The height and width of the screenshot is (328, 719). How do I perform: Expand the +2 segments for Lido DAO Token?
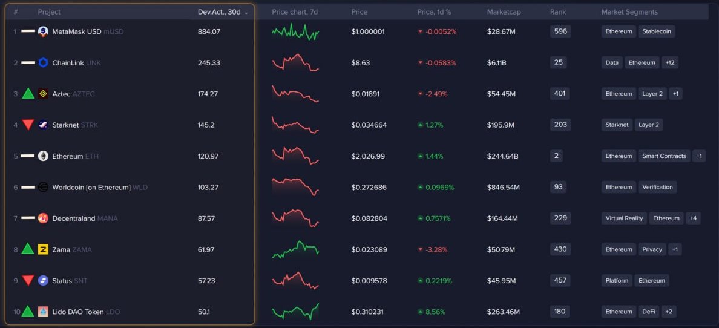tap(669, 312)
